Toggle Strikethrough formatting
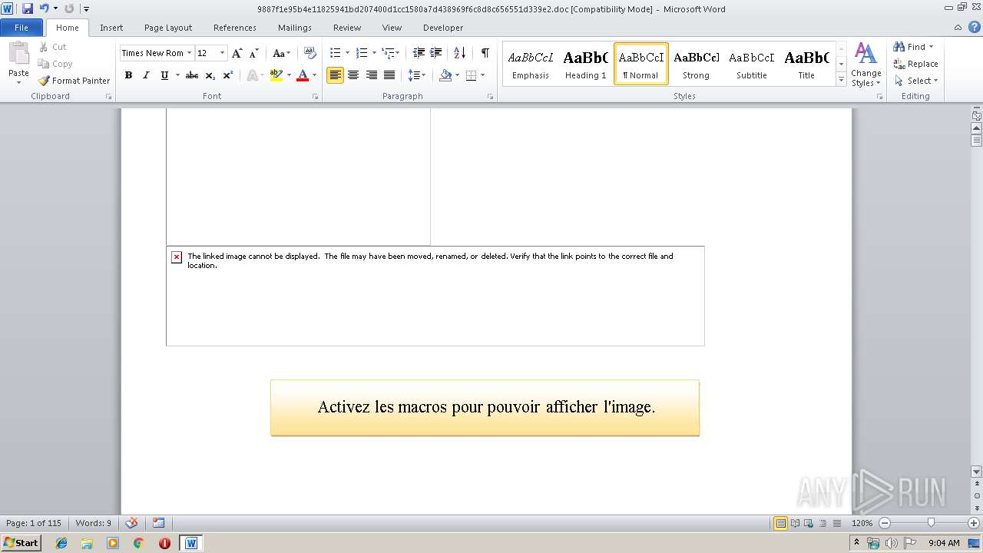The width and height of the screenshot is (983, 553). tap(192, 75)
